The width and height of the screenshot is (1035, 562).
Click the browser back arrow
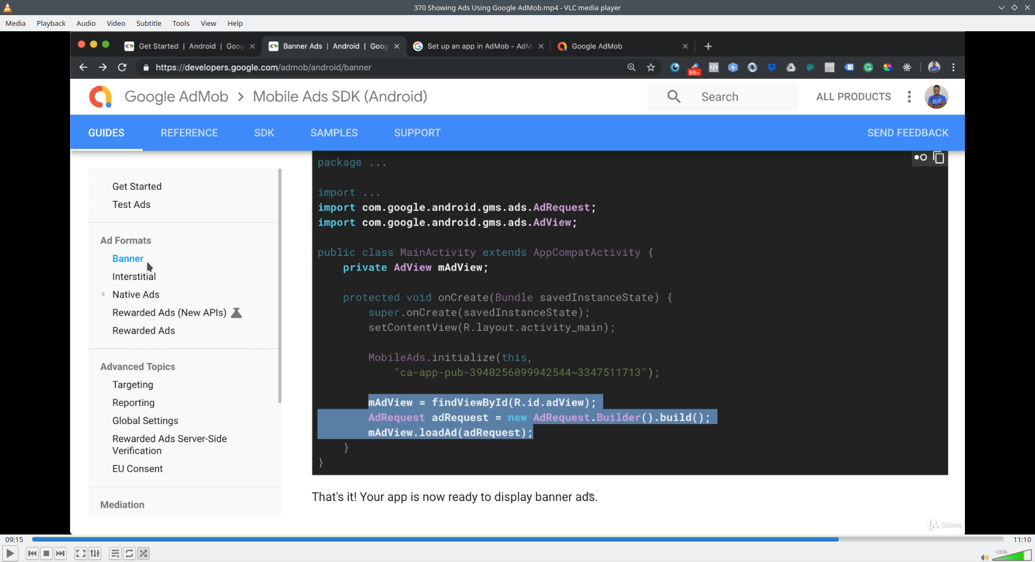tap(83, 67)
